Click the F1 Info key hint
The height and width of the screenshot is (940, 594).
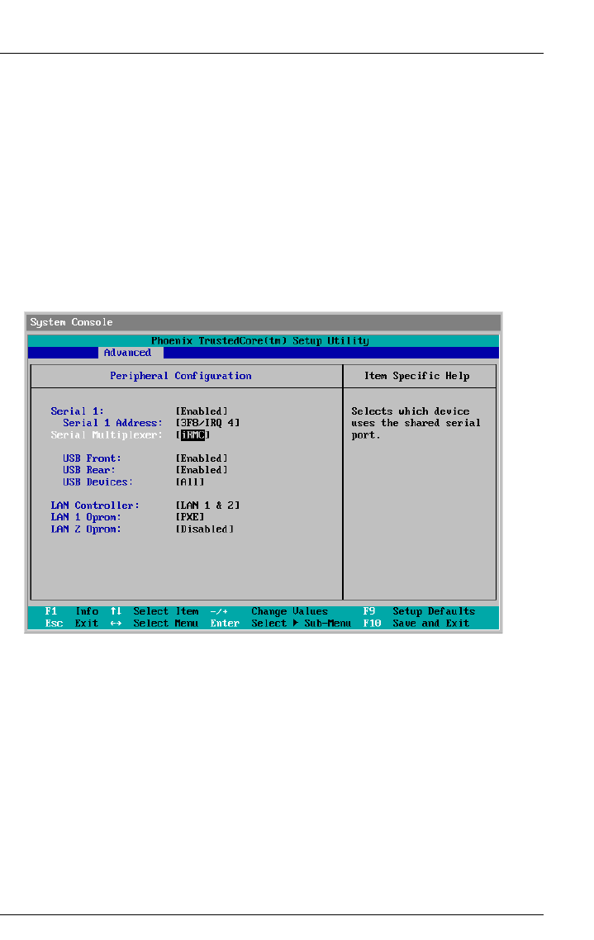tap(72, 611)
